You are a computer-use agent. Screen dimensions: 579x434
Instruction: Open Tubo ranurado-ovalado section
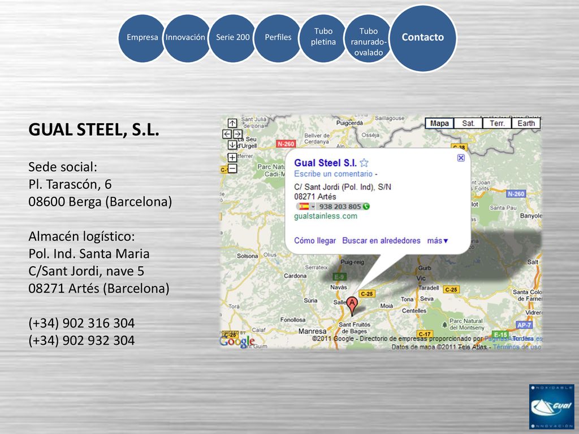[368, 38]
